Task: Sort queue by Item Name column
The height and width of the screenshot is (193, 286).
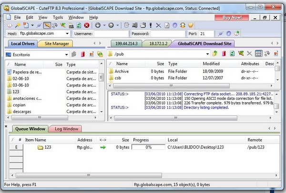Action: pos(49,140)
